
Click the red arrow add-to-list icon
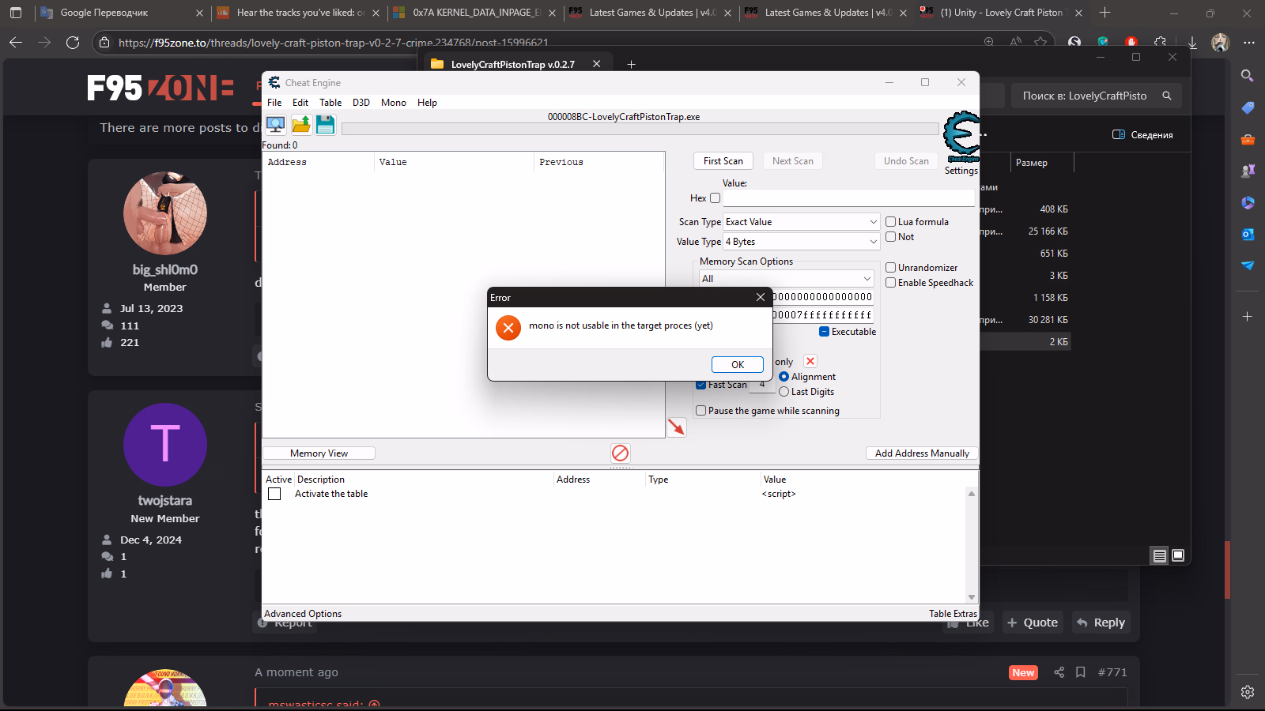click(x=677, y=427)
